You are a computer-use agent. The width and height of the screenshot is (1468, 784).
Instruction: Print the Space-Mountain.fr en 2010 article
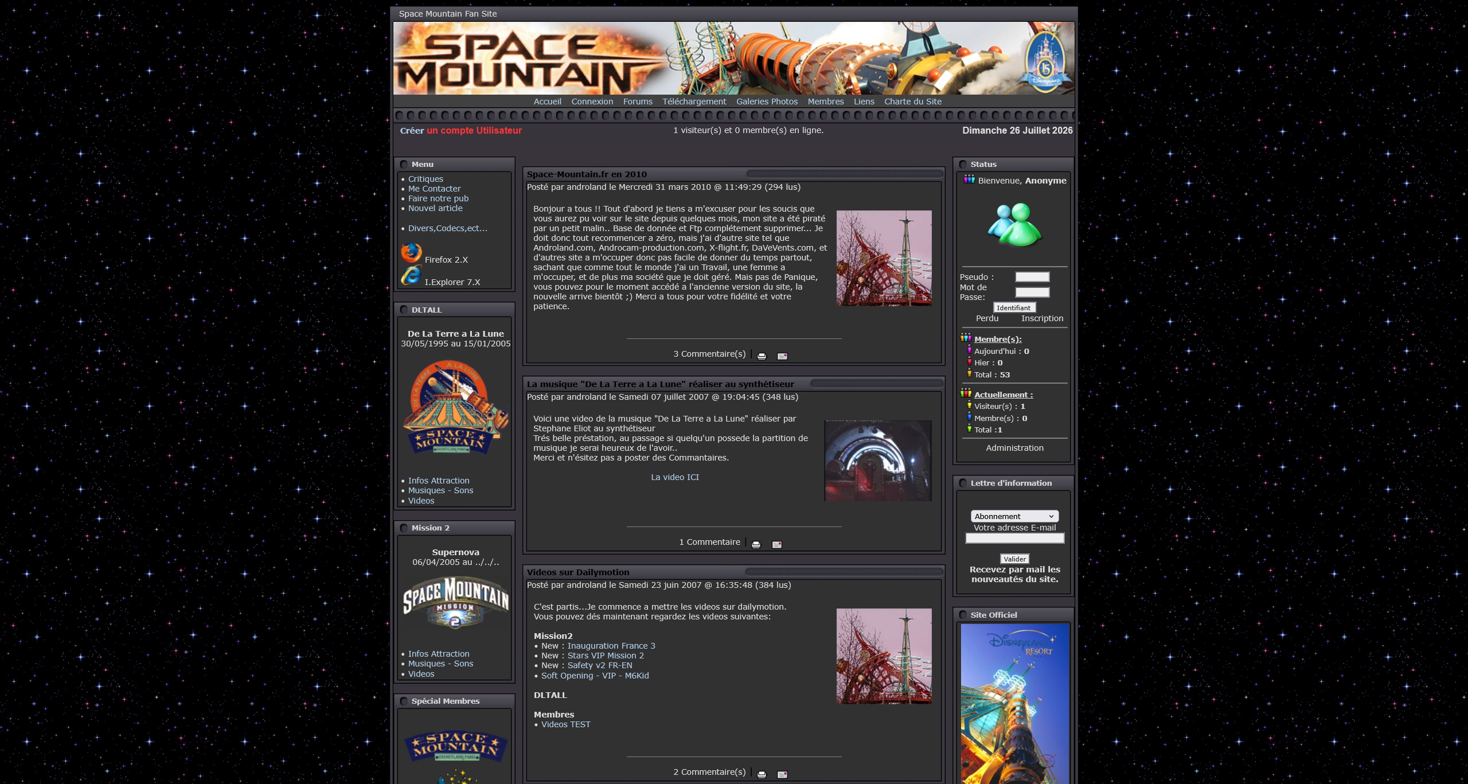point(762,356)
